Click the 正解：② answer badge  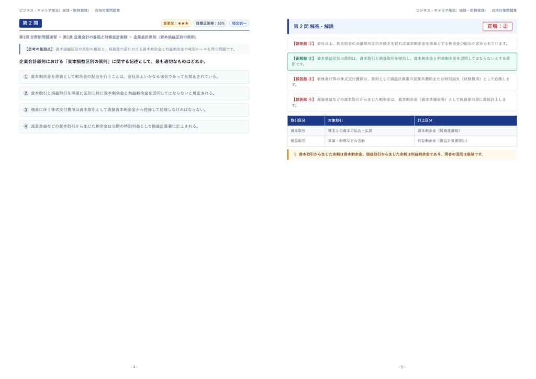coord(497,26)
